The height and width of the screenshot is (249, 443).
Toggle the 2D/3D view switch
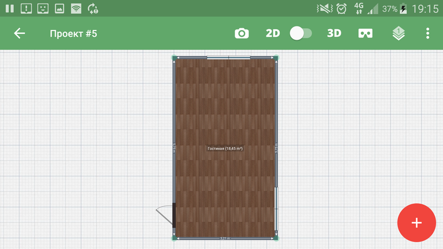point(300,33)
